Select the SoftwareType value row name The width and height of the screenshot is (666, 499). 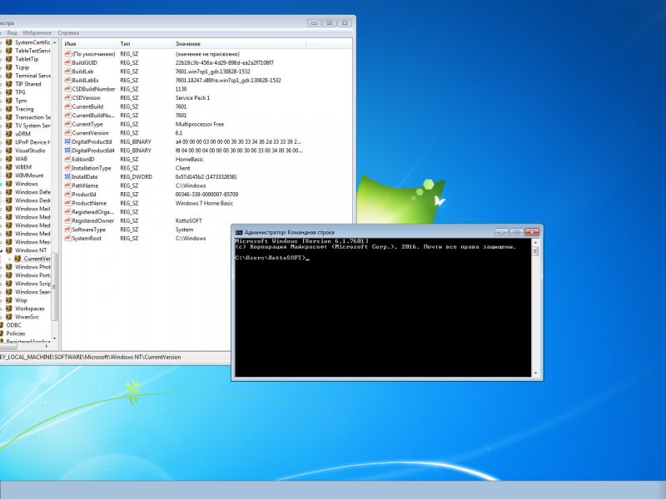(89, 230)
